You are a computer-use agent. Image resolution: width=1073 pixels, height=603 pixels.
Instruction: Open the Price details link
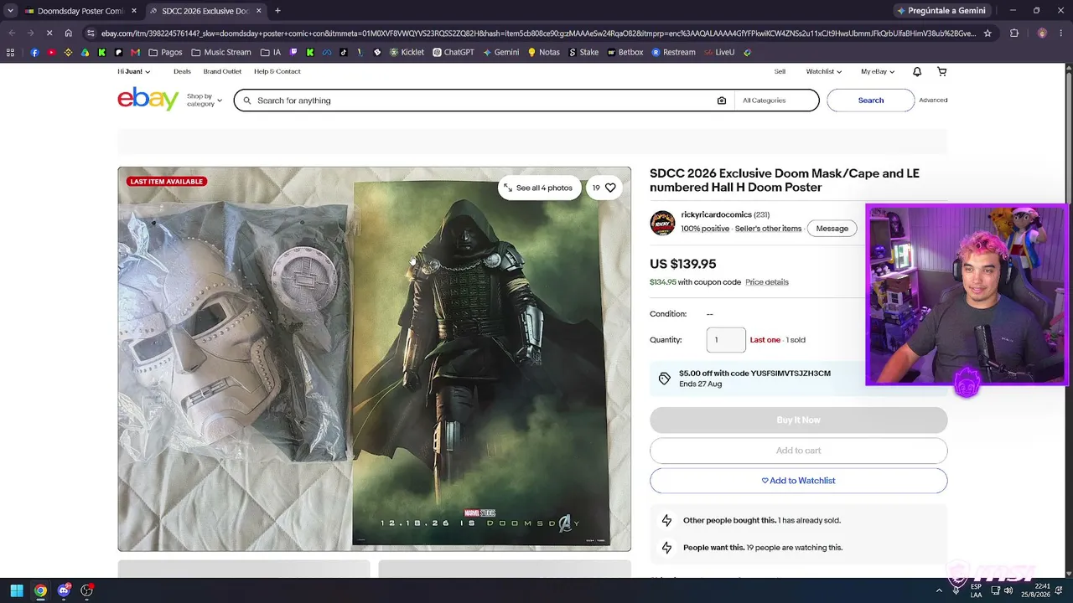coord(767,282)
